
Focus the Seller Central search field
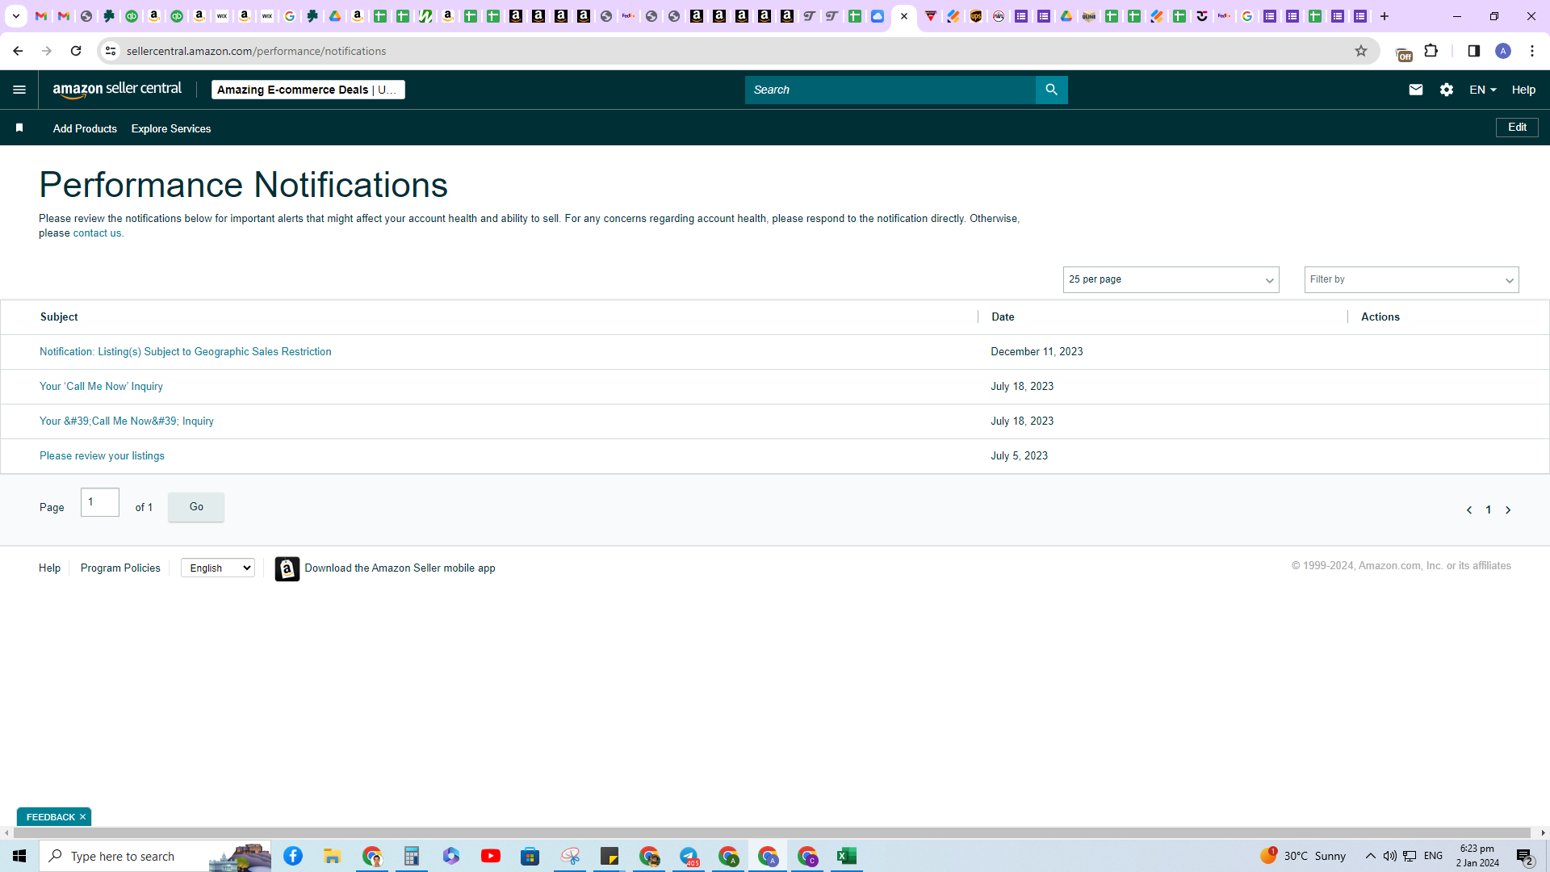[x=890, y=90]
